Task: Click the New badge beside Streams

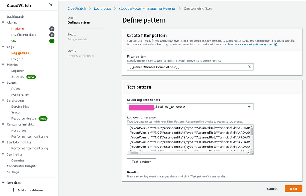Action: tap(31, 77)
